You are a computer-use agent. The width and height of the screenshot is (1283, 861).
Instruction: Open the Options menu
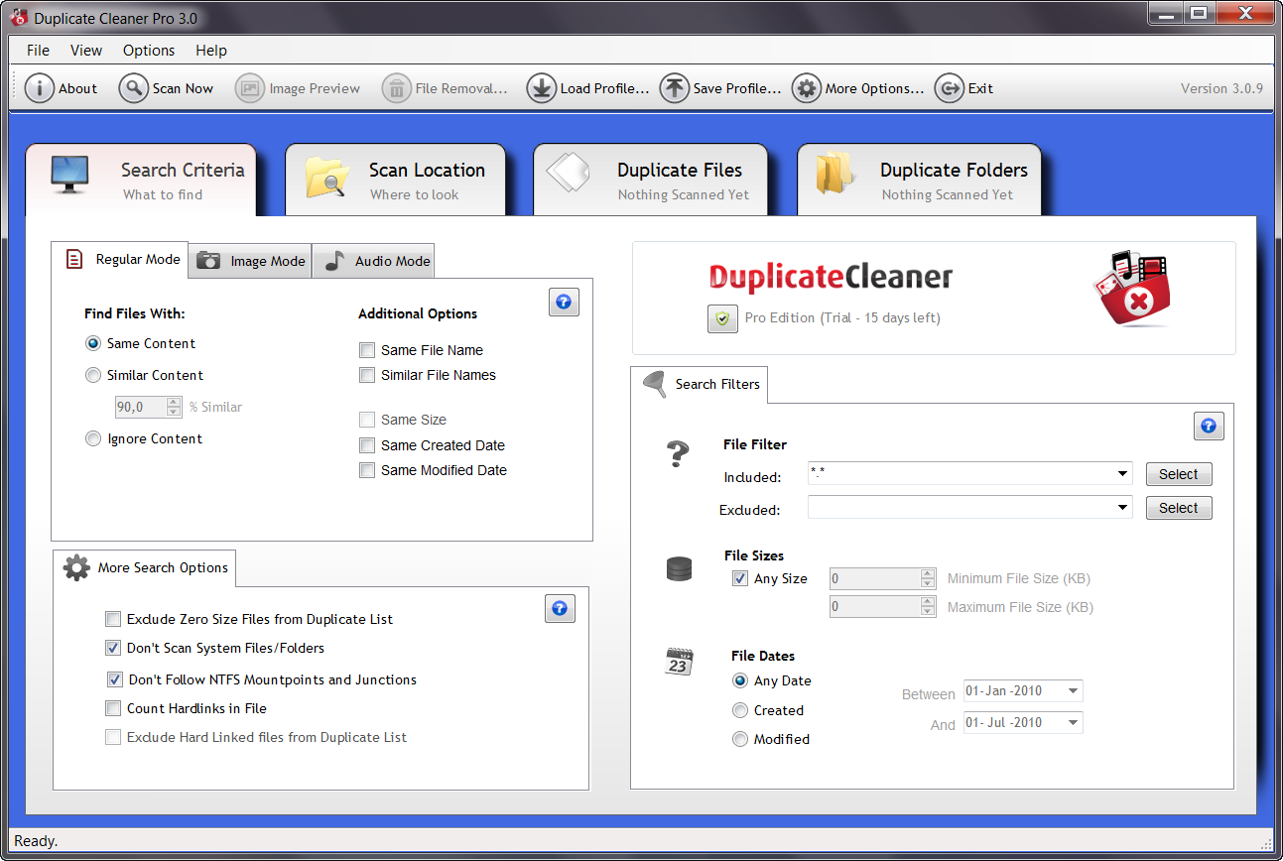click(149, 51)
